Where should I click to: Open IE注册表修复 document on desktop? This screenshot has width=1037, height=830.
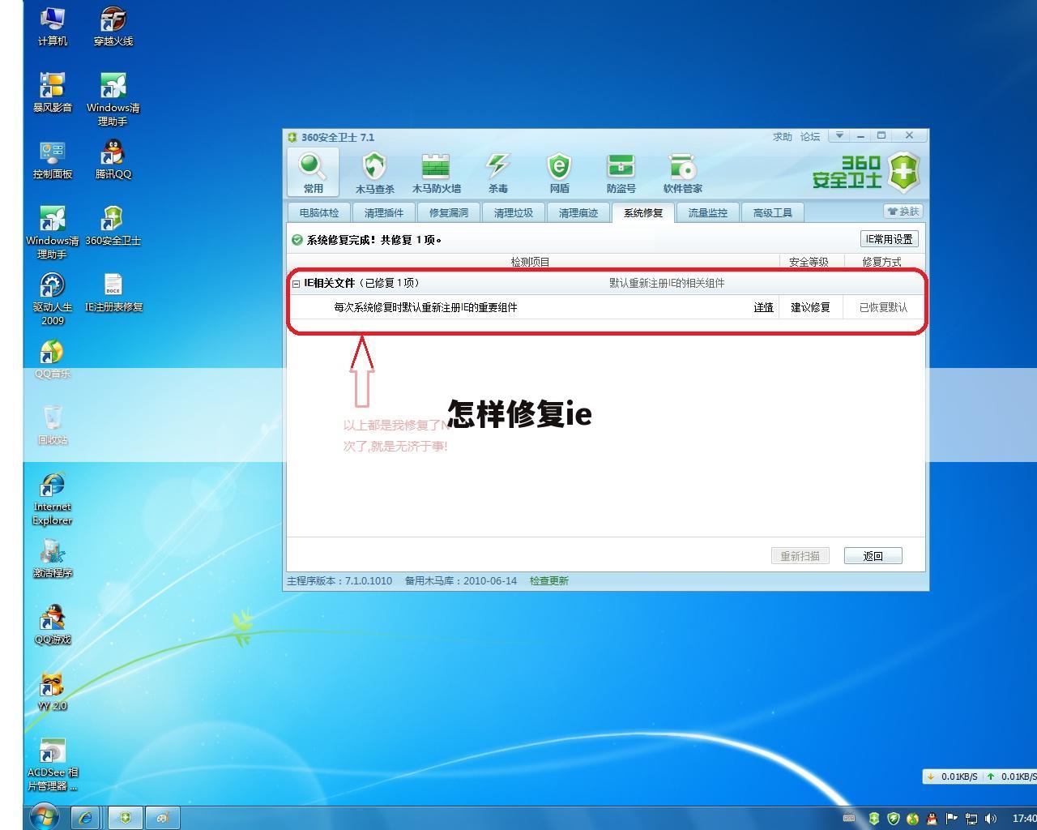pyautogui.click(x=113, y=292)
